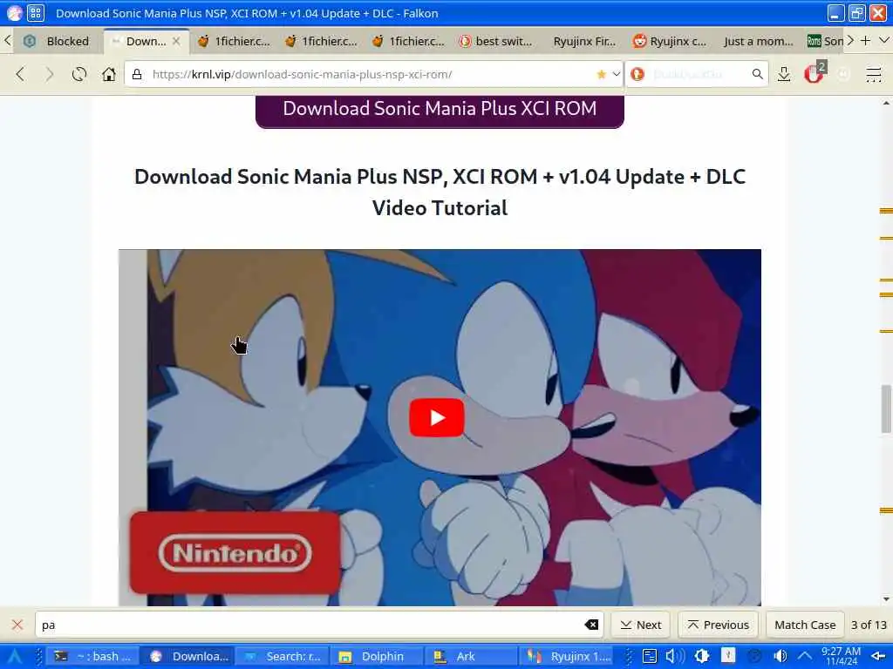Screen dimensions: 893x669
Task: Click the '3 of 13' match counter
Action: pyautogui.click(x=869, y=625)
